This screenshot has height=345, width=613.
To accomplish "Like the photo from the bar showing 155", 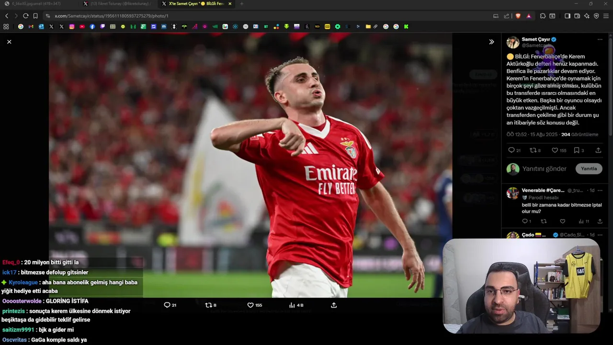I will [x=254, y=305].
